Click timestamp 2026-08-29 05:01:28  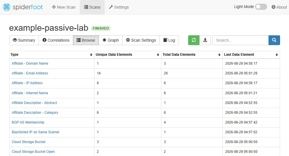[x=241, y=73]
